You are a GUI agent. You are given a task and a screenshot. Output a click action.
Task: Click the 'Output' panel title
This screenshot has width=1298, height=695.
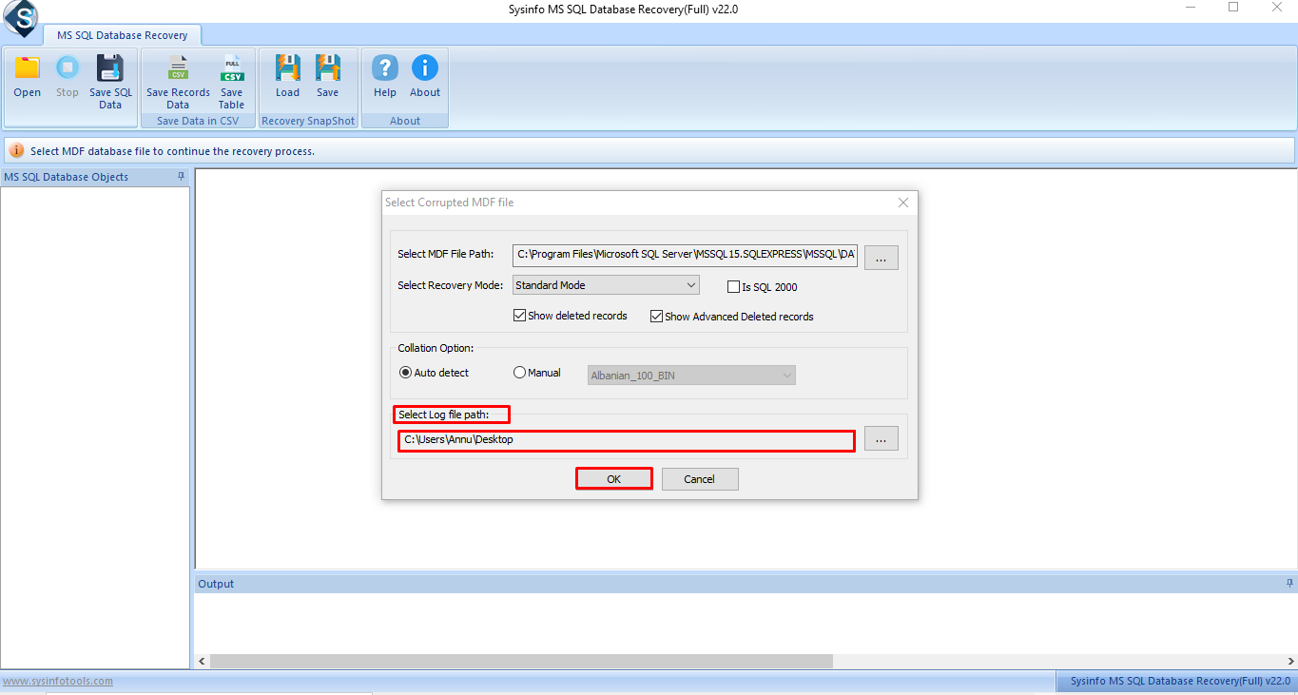[x=216, y=584]
